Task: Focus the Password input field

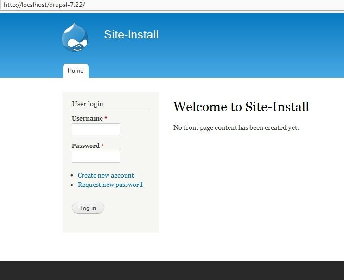Action: click(96, 157)
